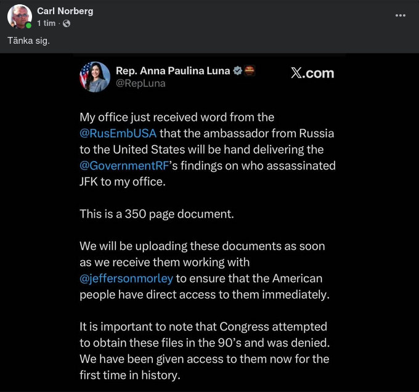Click Carl Norberg's profile picture
The width and height of the screenshot is (419, 392).
tap(19, 17)
